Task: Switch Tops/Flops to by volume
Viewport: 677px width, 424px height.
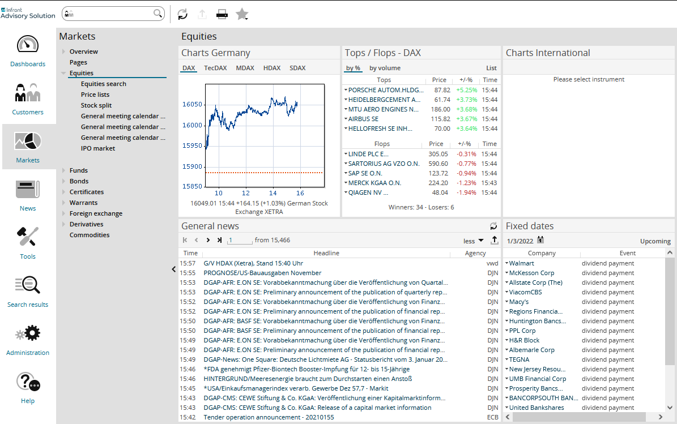Action: coord(385,68)
